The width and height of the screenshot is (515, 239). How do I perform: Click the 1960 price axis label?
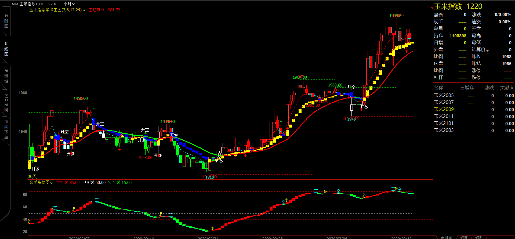(x=23, y=93)
